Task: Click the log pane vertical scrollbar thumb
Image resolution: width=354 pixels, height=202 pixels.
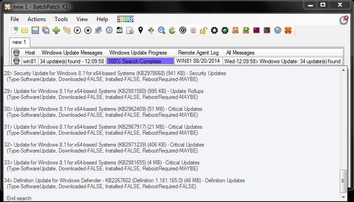Action: pyautogui.click(x=343, y=180)
